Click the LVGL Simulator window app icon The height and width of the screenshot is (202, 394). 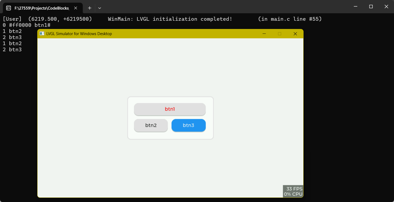42,34
